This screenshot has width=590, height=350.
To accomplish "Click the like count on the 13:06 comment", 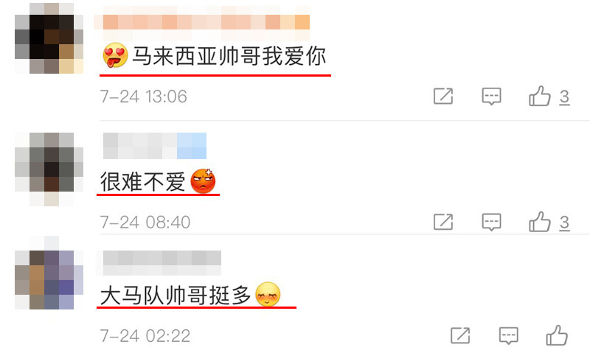I will pos(564,97).
